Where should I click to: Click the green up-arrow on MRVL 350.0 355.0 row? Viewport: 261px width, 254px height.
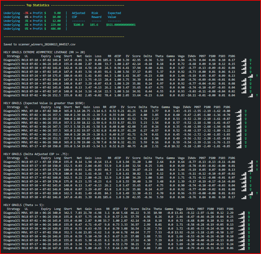(x=245, y=146)
